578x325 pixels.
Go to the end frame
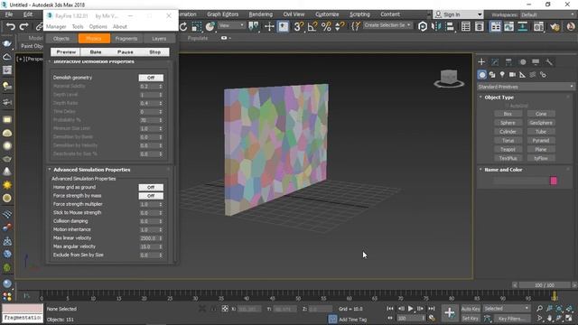[x=431, y=309]
